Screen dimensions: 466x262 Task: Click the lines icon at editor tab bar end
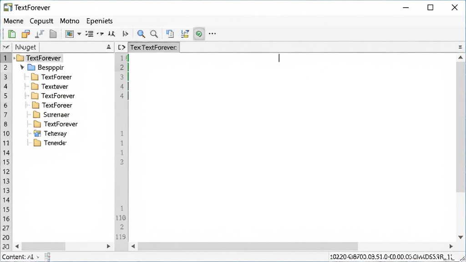(460, 47)
